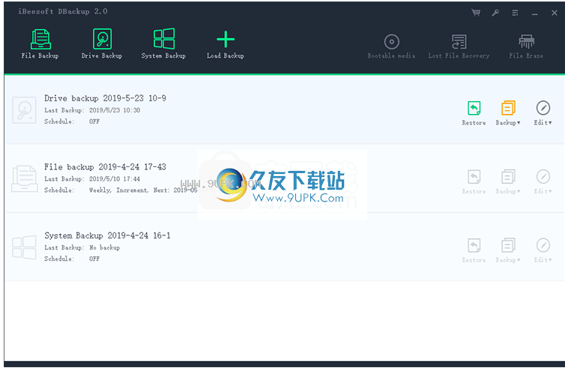Open Edit dropdown for System Backup task
Image resolution: width=565 pixels, height=371 pixels.
(543, 250)
